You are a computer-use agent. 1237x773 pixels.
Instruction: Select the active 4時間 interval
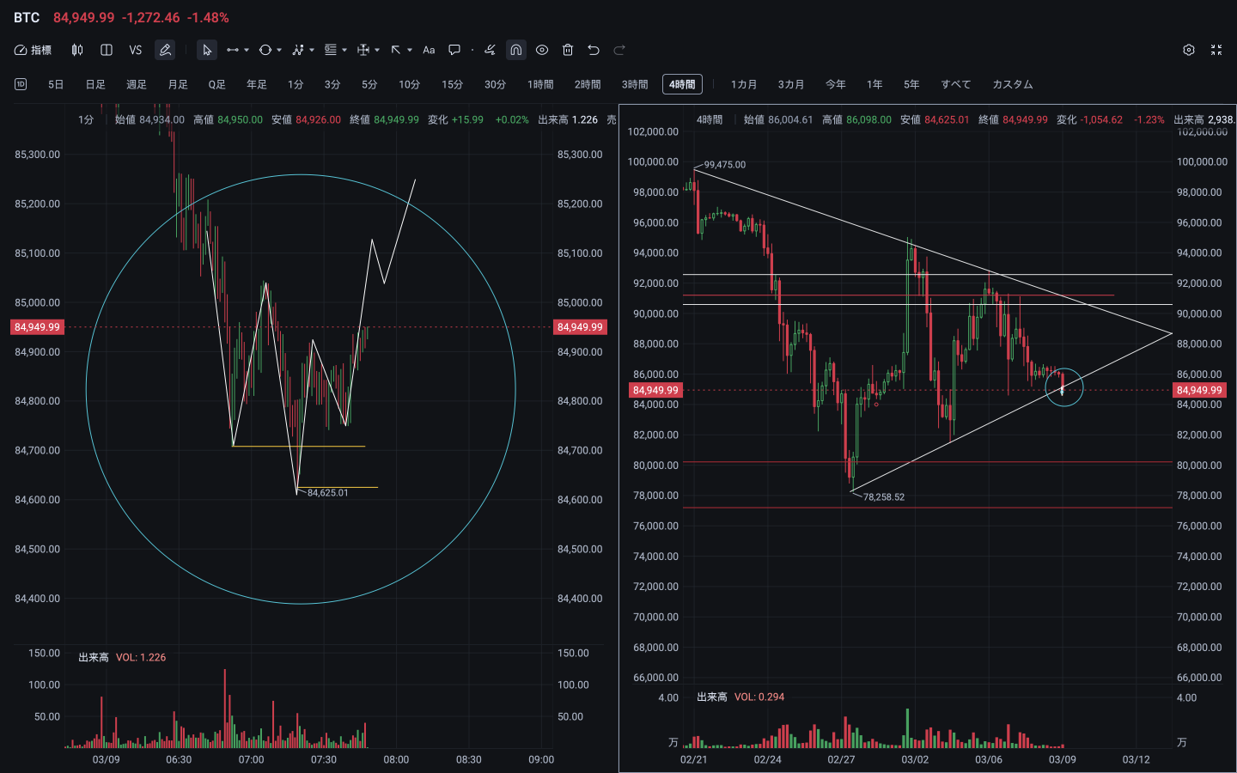[x=682, y=84]
